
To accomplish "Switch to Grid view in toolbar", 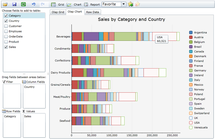I will coord(58,5).
